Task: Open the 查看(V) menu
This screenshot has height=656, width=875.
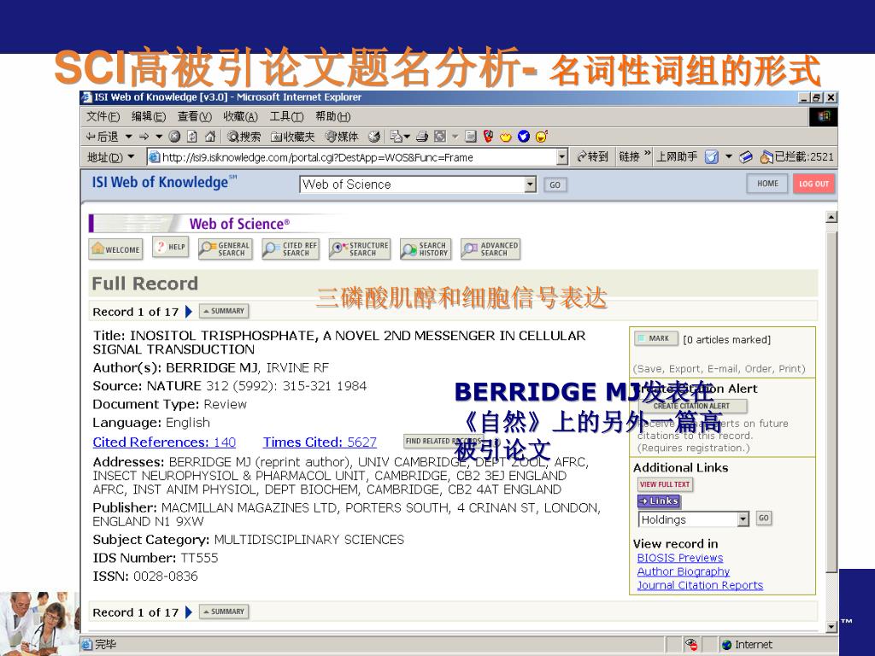Action: pos(195,116)
